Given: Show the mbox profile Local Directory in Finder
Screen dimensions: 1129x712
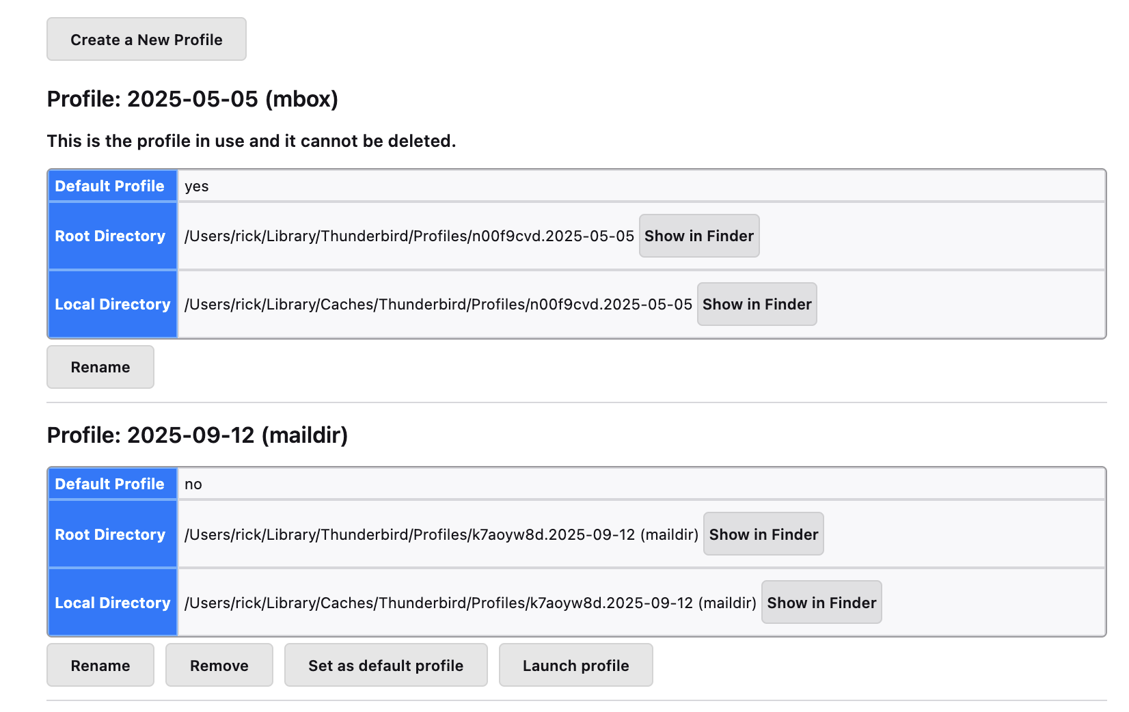Looking at the screenshot, I should [757, 304].
